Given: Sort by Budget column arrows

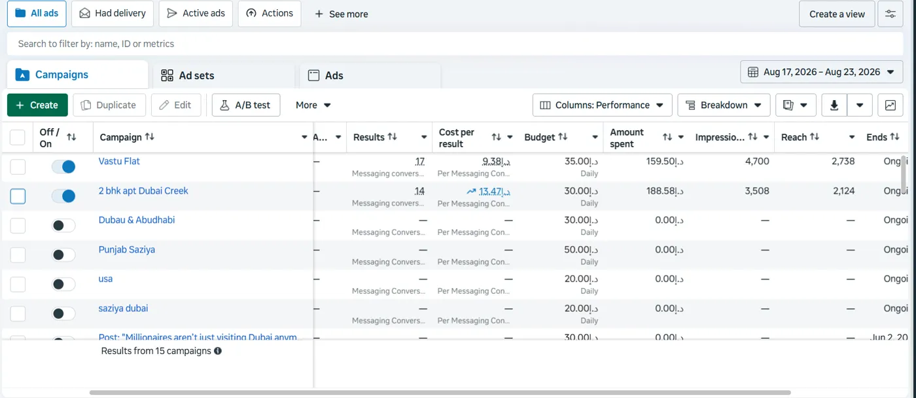Looking at the screenshot, I should 563,137.
